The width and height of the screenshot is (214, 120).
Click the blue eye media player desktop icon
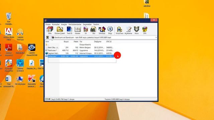pyautogui.click(x=32, y=47)
